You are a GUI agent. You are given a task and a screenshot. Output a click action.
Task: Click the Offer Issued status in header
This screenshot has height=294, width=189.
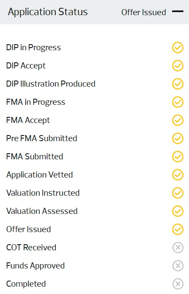click(x=144, y=13)
